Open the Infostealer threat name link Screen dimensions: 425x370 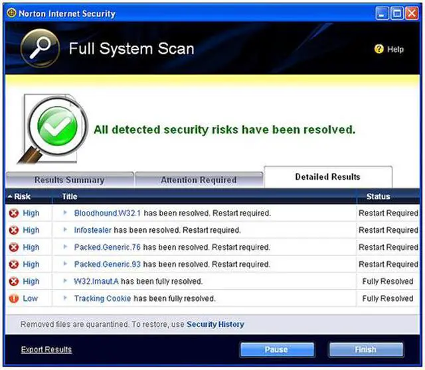(x=92, y=230)
